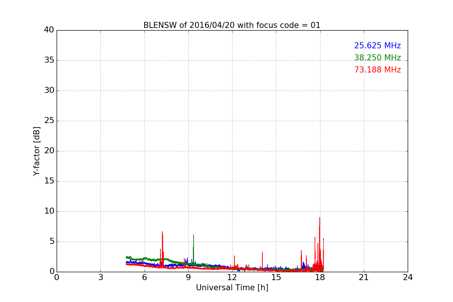
Task: Click the y-axis tick label 25
Action: coord(49,121)
